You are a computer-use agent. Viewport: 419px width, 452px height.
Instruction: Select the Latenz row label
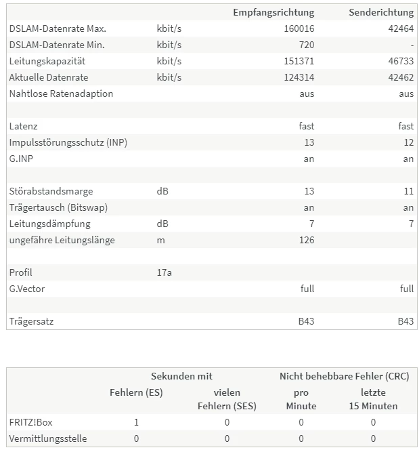24,127
